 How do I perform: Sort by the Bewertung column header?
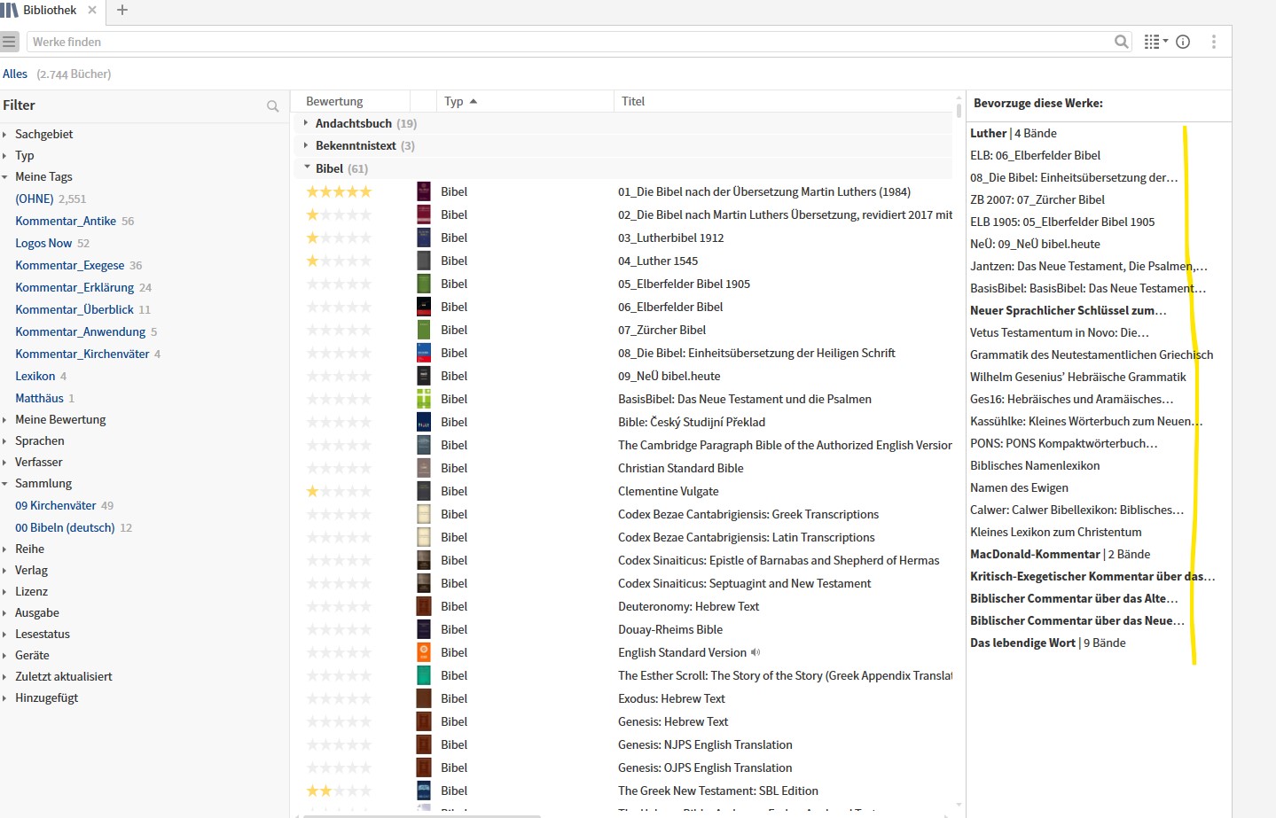(x=334, y=102)
